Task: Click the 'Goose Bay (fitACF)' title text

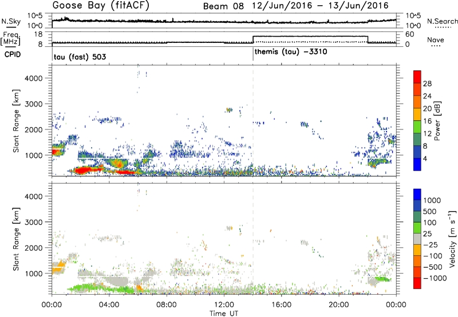Action: click(x=101, y=5)
